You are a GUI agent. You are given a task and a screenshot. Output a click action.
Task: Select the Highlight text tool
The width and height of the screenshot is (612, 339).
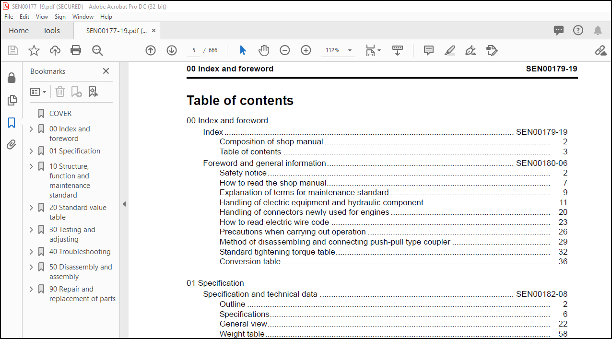[x=450, y=50]
